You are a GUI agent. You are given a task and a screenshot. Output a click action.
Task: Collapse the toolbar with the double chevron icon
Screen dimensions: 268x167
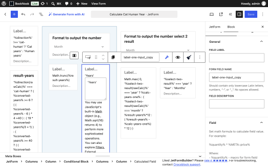click(230, 14)
